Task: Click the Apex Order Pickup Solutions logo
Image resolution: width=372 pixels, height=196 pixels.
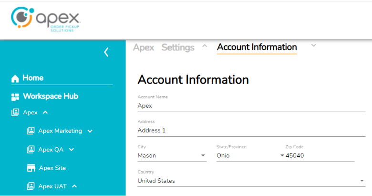Action: pos(46,19)
